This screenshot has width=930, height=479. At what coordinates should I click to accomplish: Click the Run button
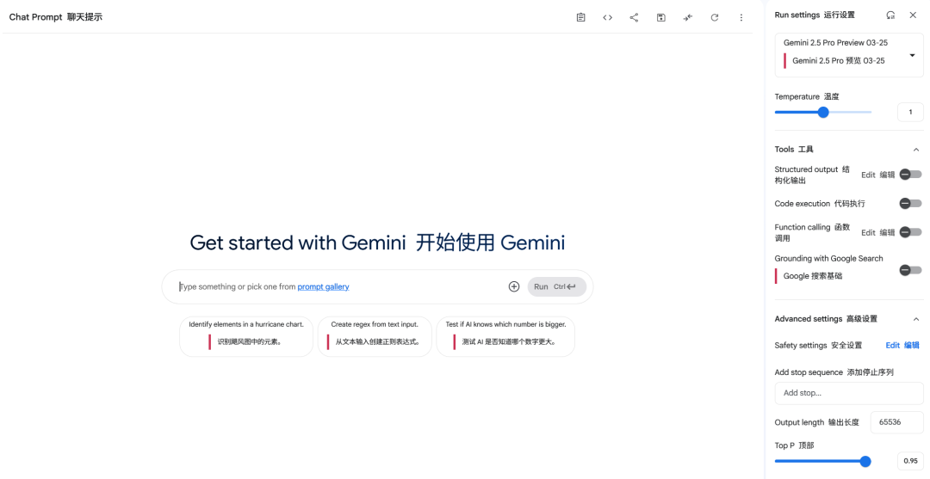[x=556, y=286]
